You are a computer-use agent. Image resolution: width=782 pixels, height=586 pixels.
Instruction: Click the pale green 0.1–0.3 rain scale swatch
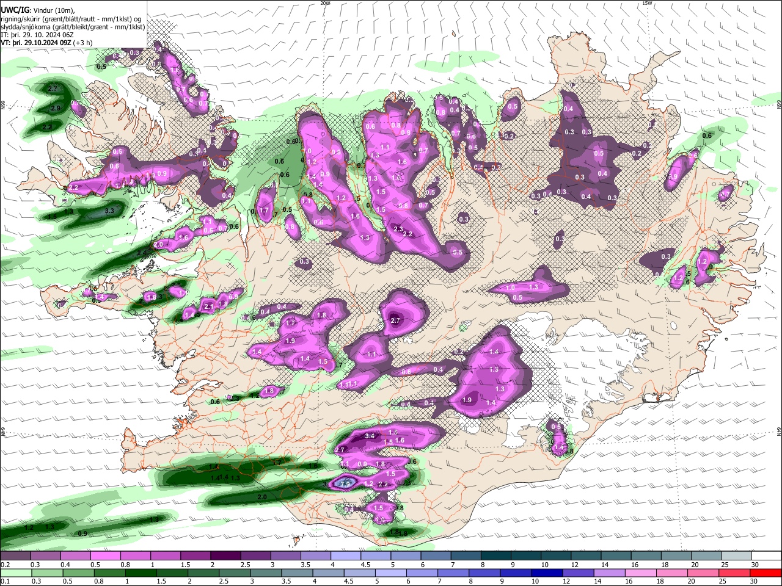pos(15,573)
